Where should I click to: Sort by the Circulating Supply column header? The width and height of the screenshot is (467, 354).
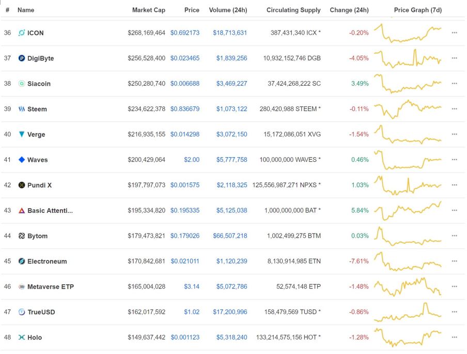pyautogui.click(x=293, y=10)
